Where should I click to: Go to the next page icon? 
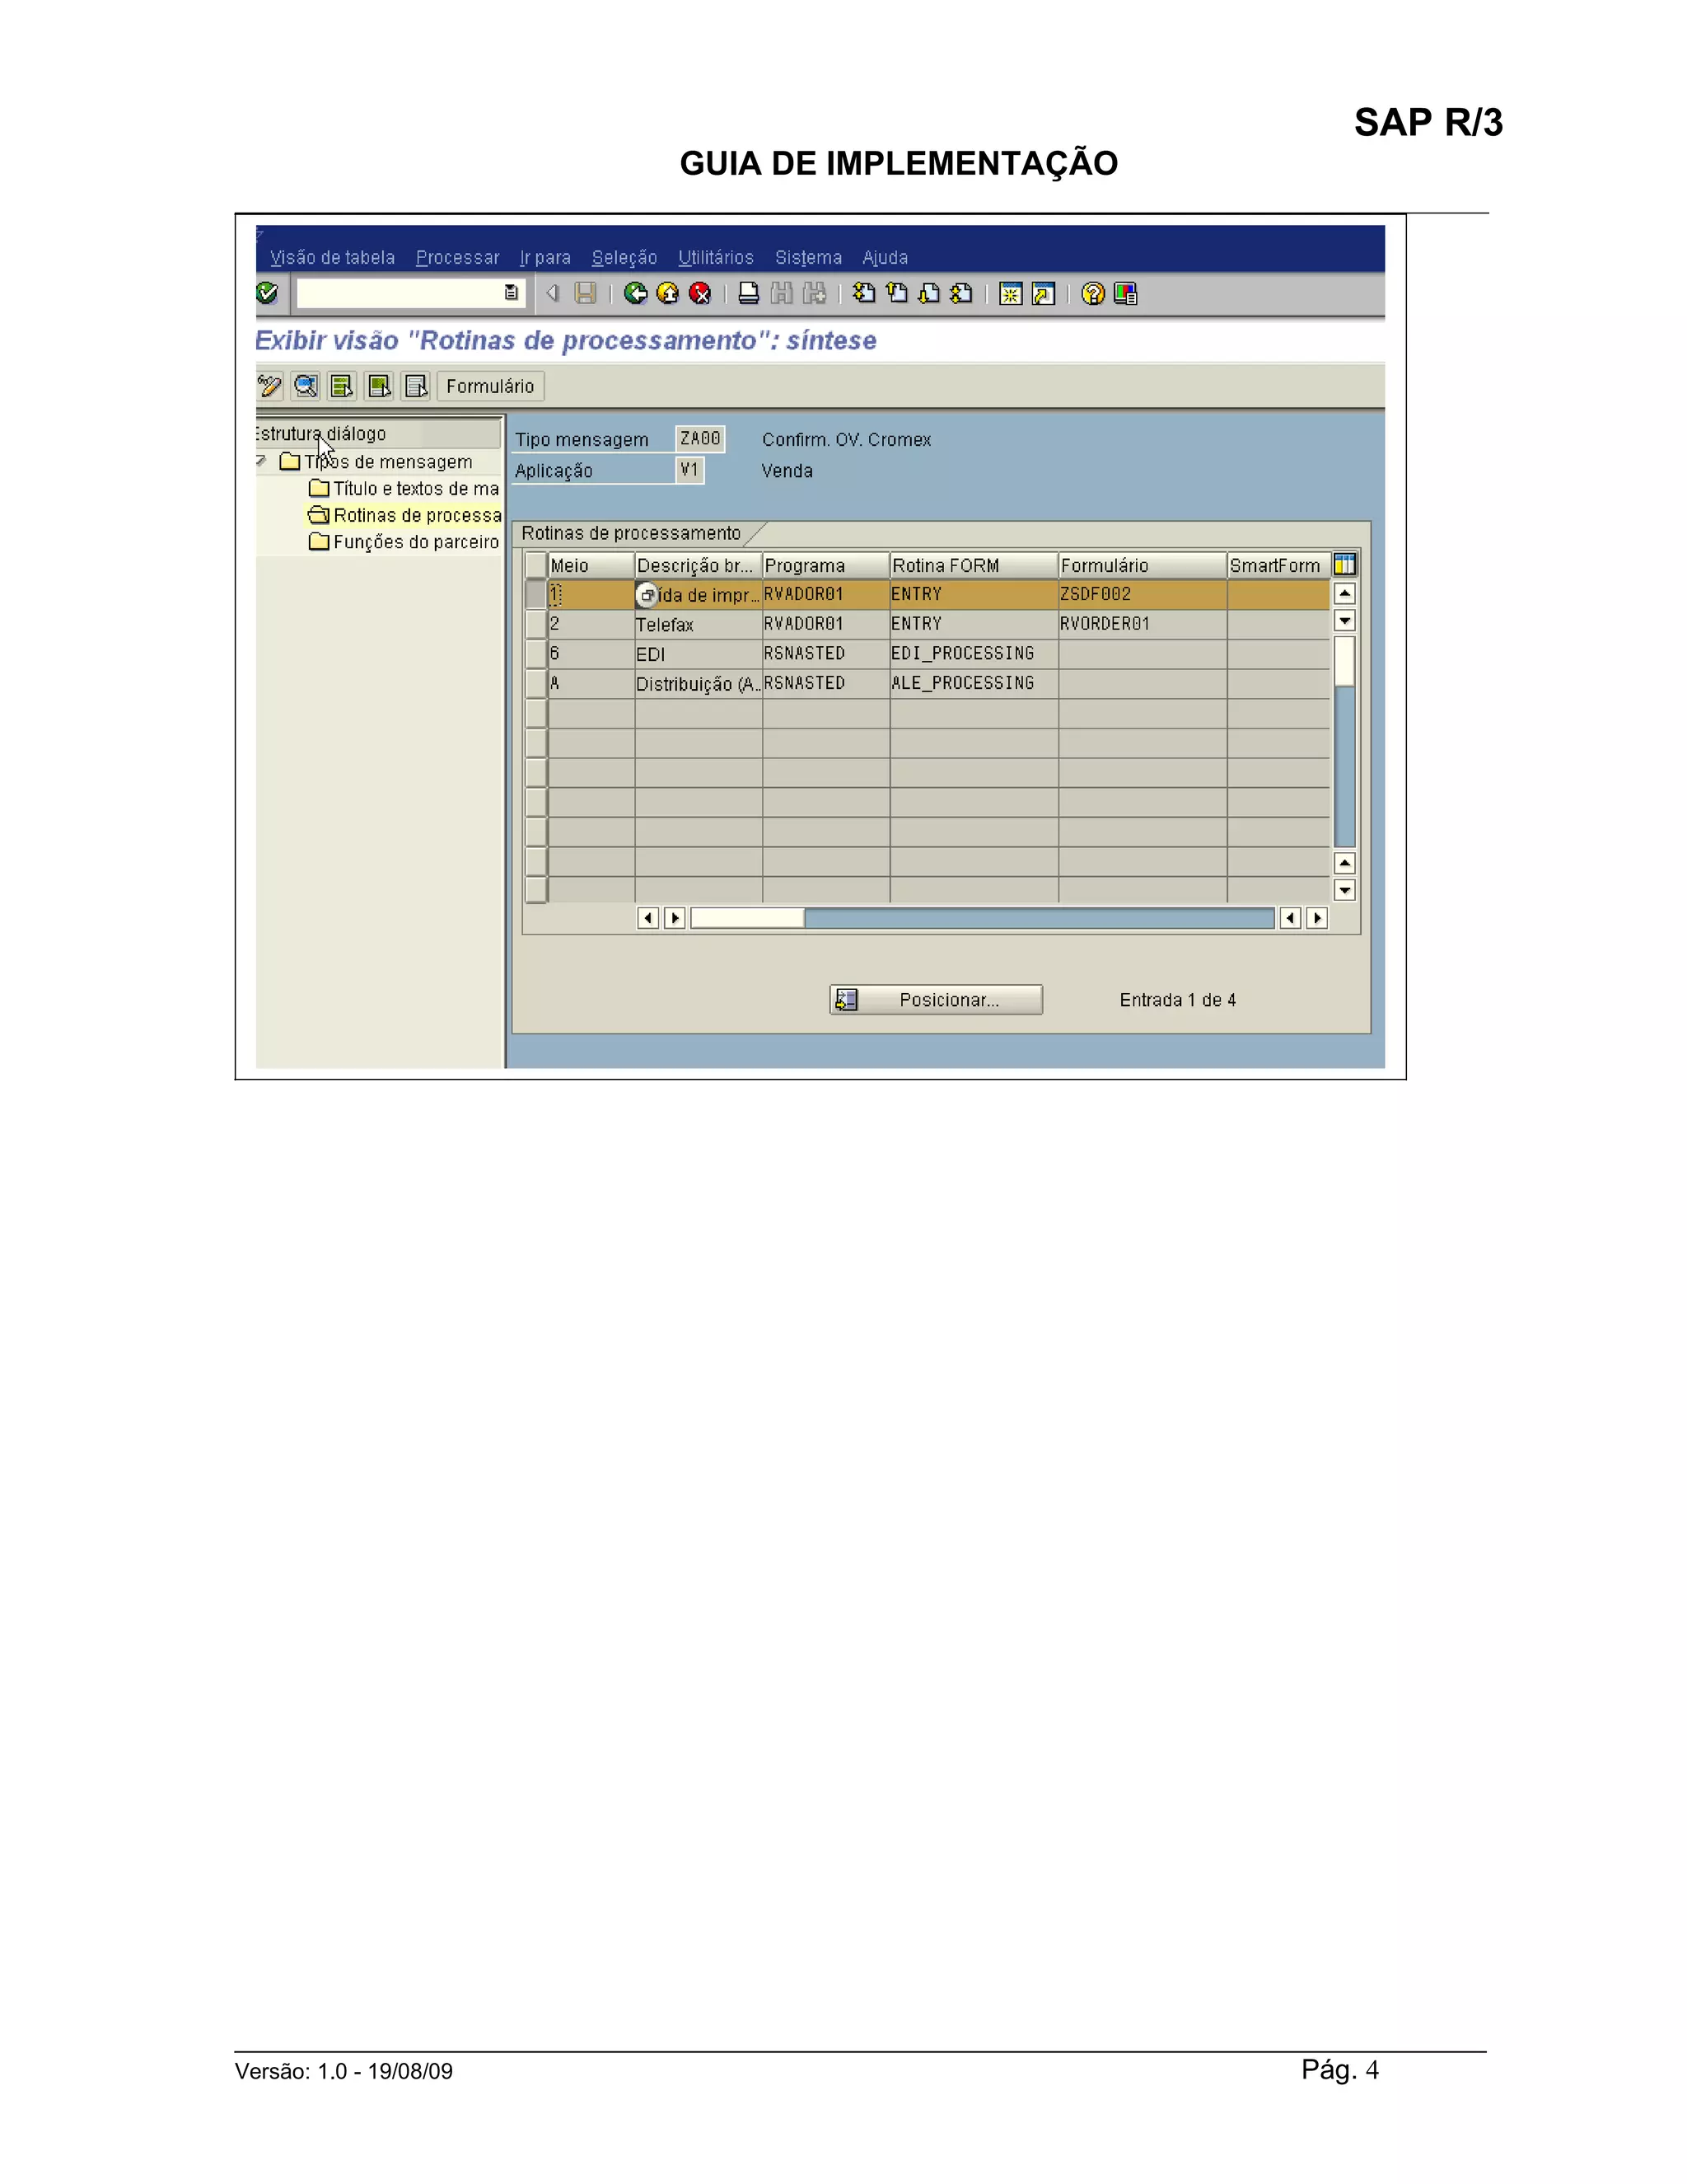929,293
